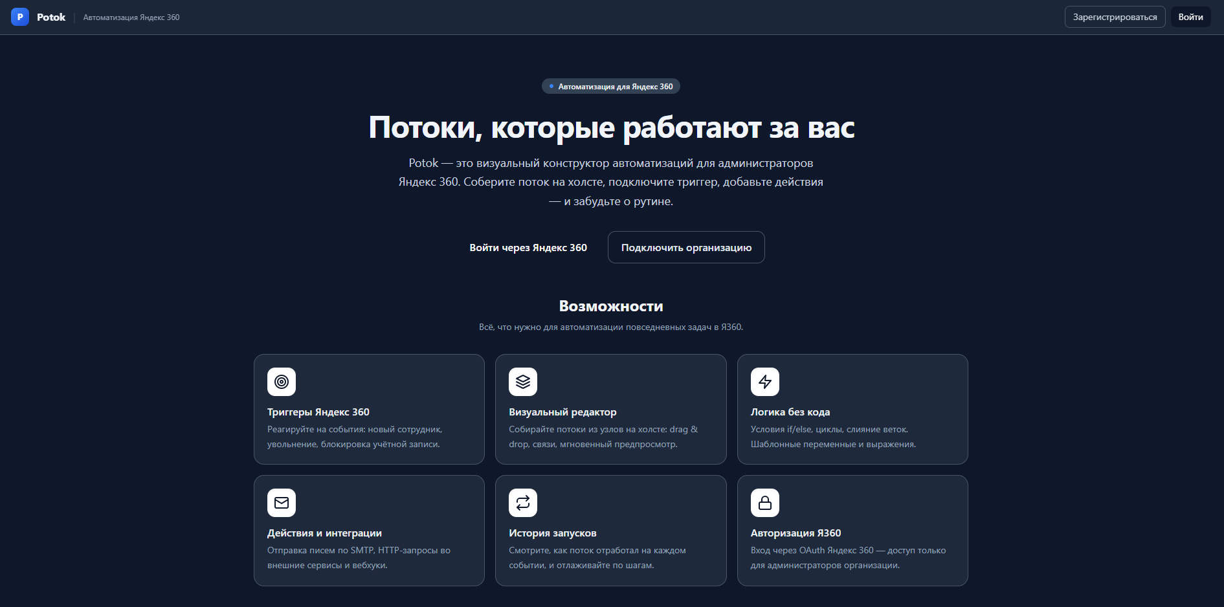The width and height of the screenshot is (1224, 607).
Task: Click the lightning bolt icon for Логика без кода
Action: point(765,382)
